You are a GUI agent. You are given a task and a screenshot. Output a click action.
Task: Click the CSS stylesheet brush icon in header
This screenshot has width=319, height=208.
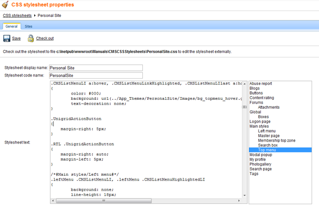pyautogui.click(x=5, y=4)
